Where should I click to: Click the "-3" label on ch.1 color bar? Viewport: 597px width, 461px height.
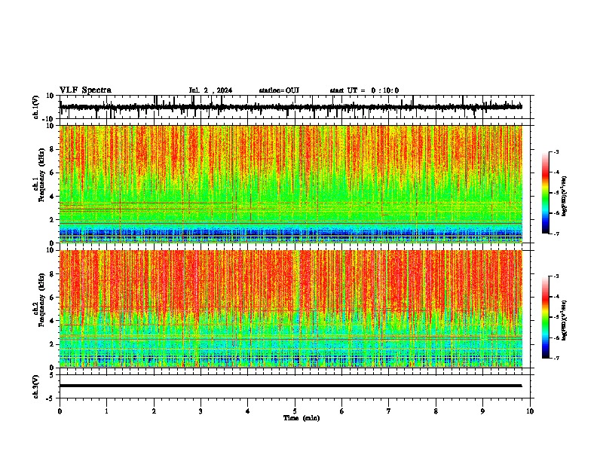[556, 151]
